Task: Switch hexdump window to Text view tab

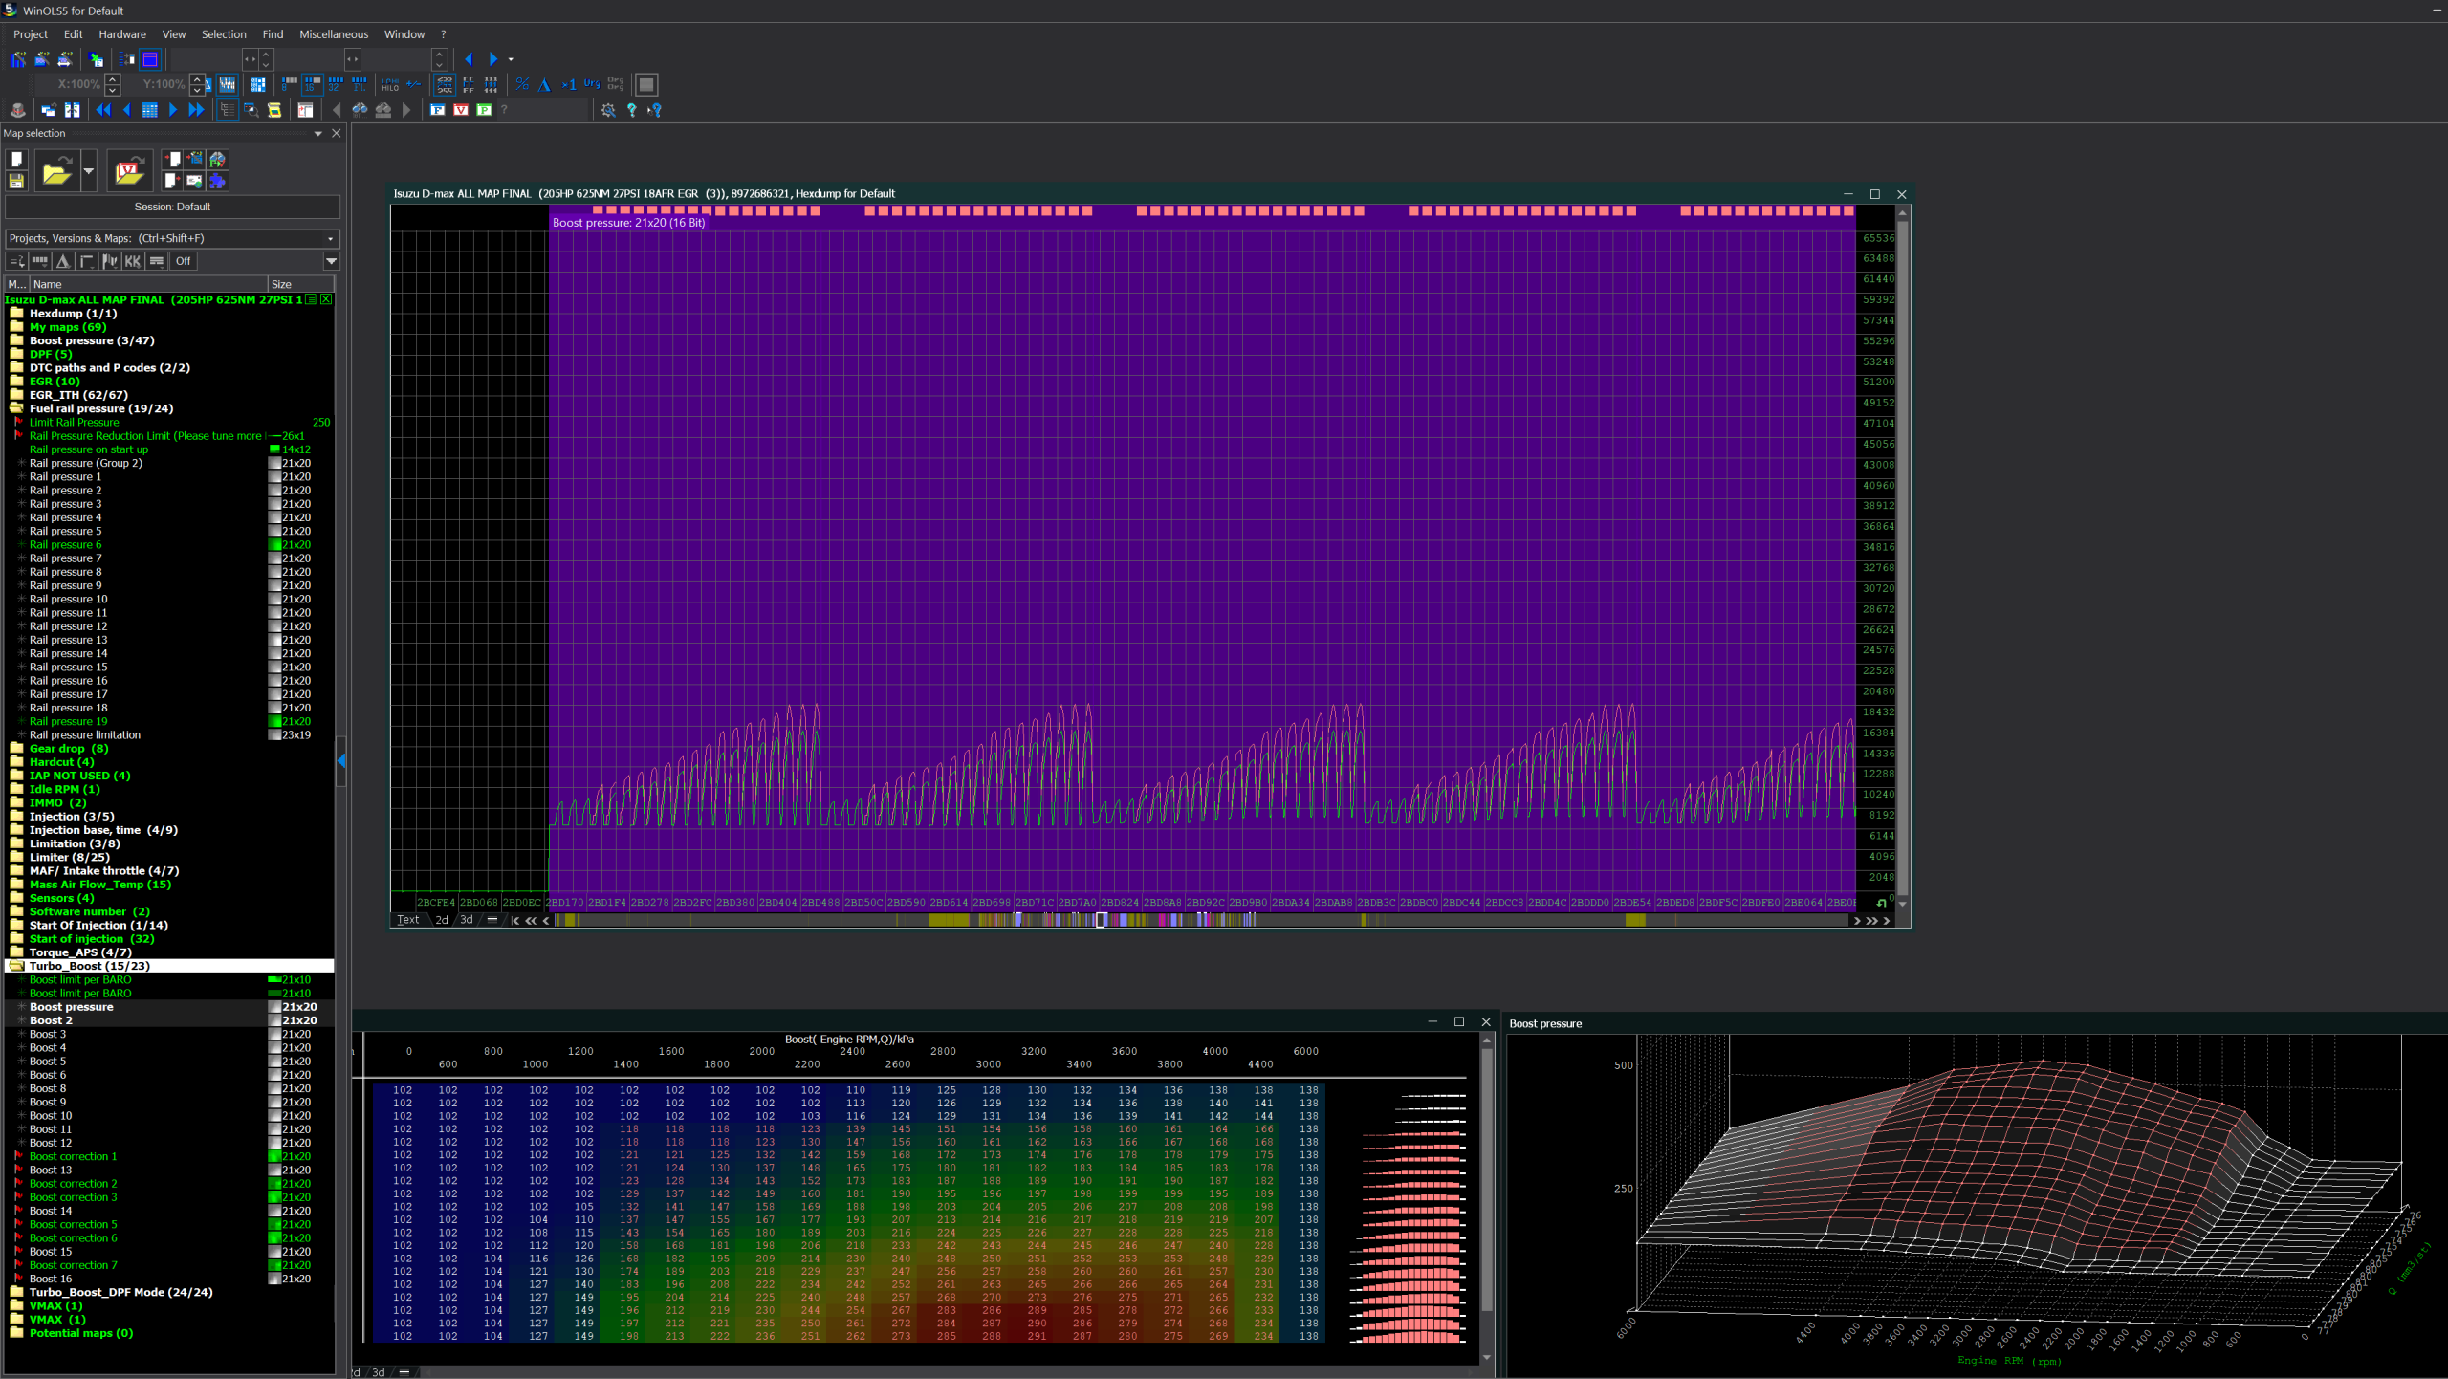Action: tap(408, 920)
